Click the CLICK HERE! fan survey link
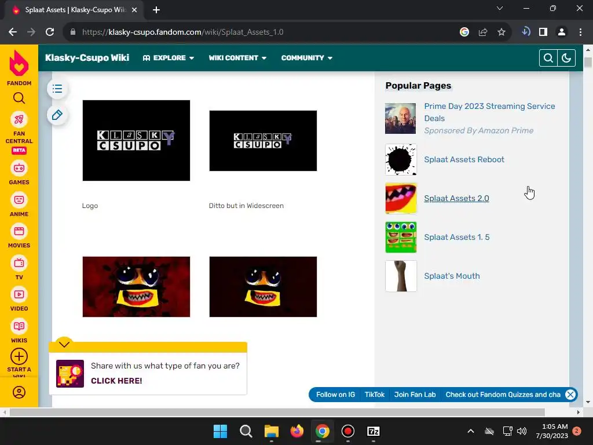 tap(116, 381)
